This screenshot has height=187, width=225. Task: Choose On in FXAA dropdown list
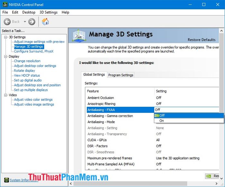(x=189, y=121)
